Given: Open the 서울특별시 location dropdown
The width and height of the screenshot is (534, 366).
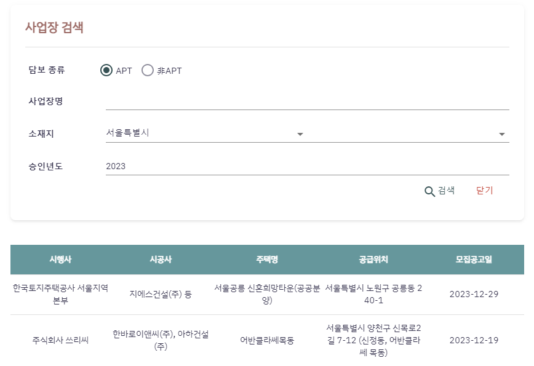Looking at the screenshot, I should click(205, 133).
